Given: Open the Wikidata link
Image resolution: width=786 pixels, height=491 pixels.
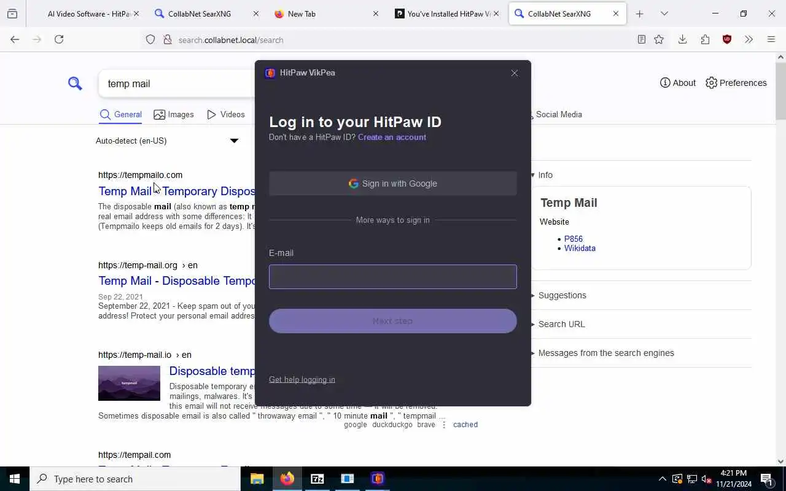Looking at the screenshot, I should coord(580,248).
